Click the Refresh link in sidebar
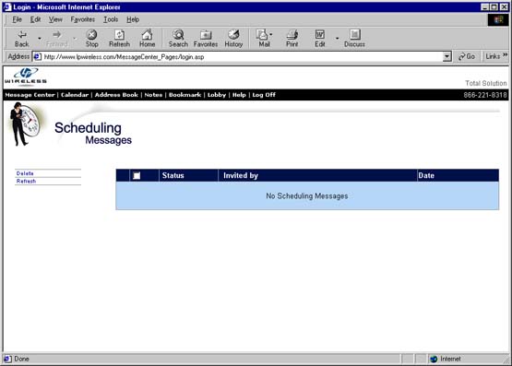Image resolution: width=512 pixels, height=366 pixels. pos(26,181)
